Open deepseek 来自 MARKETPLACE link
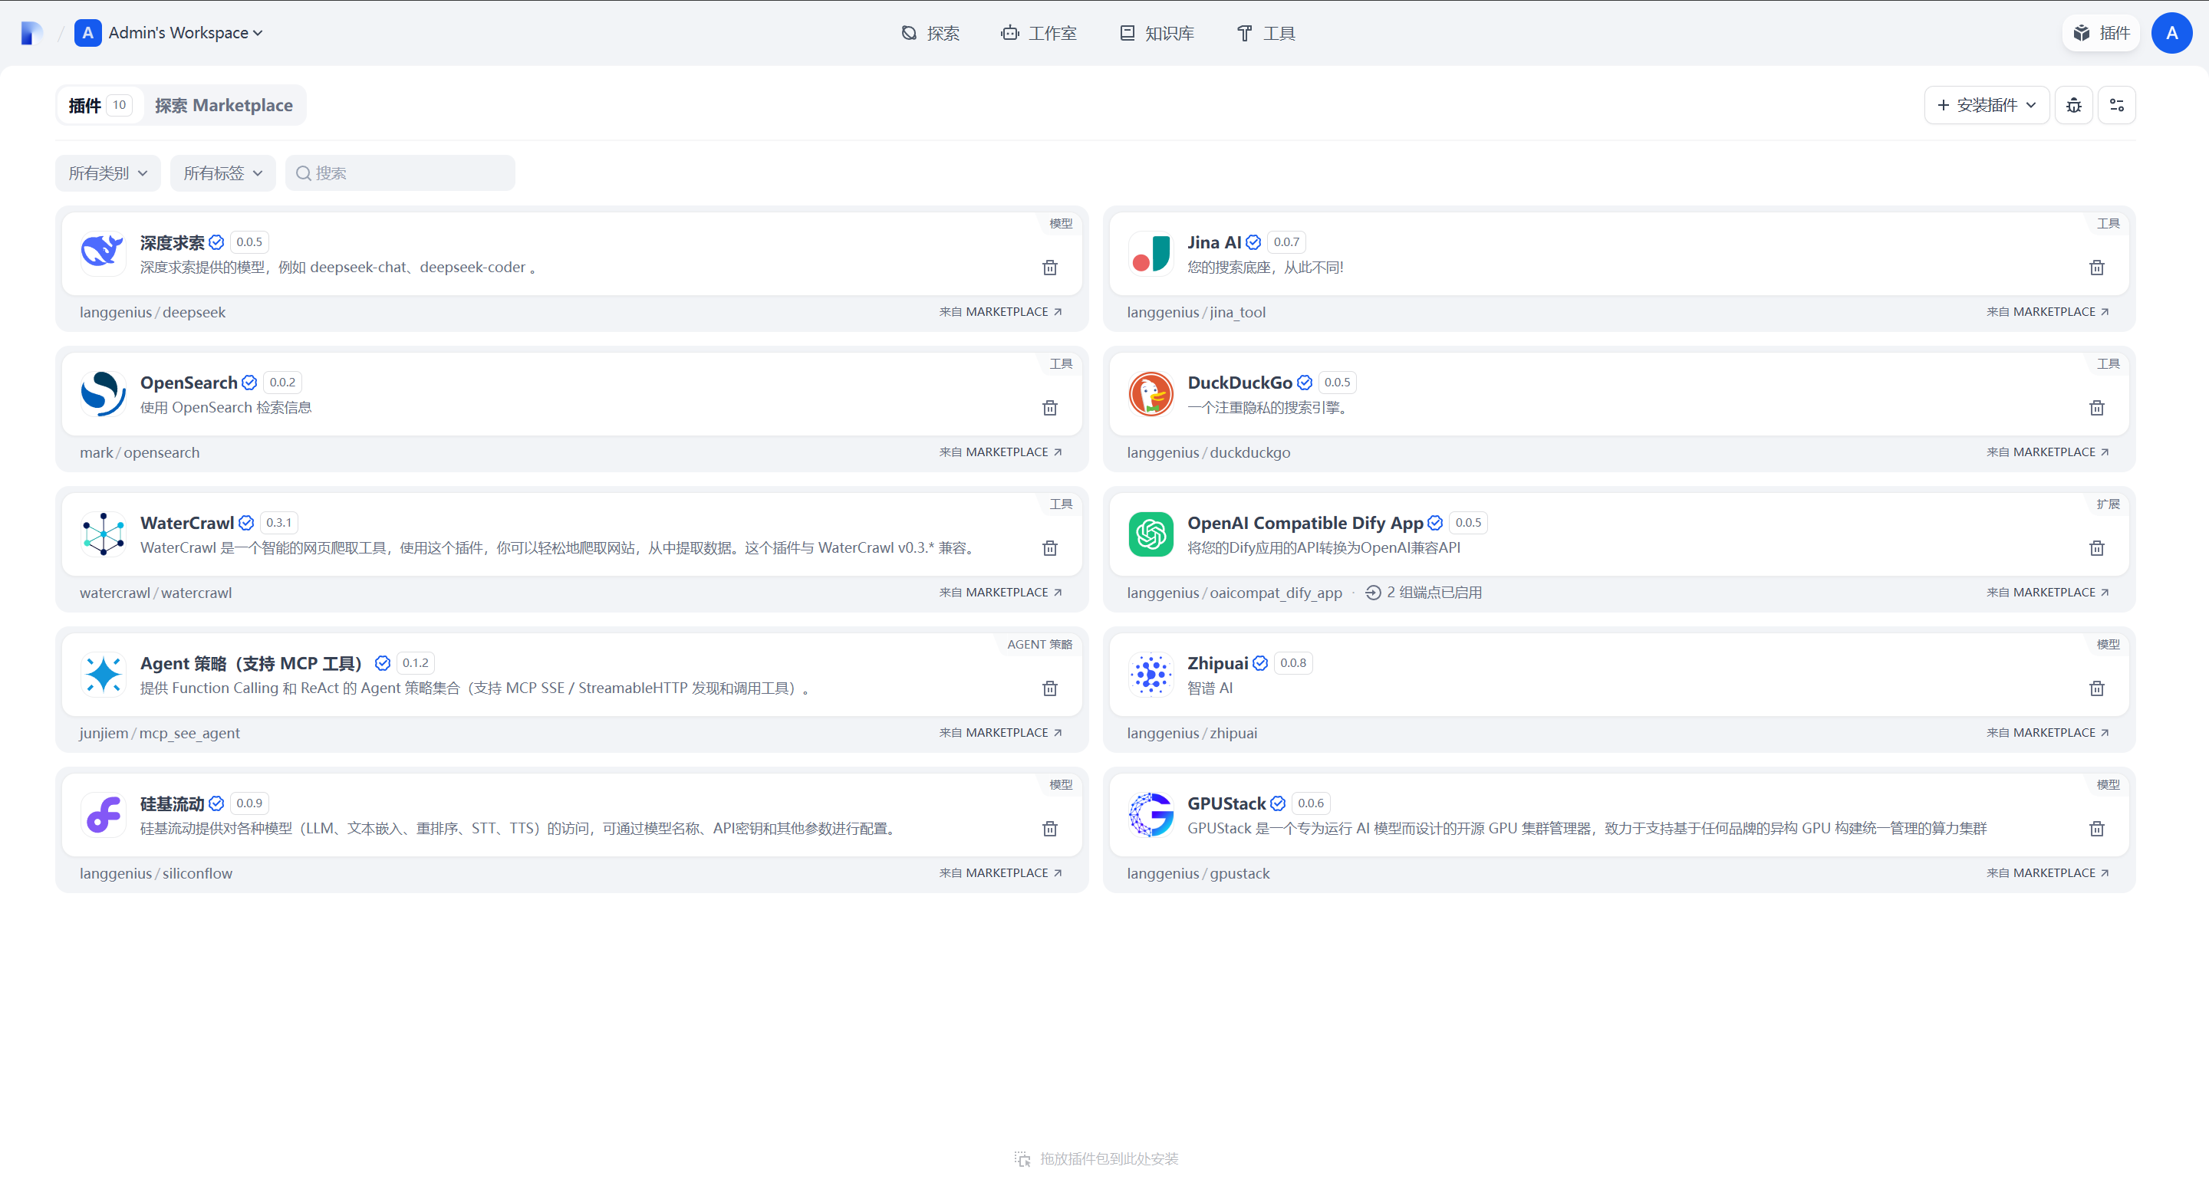2209x1186 pixels. pos(1001,312)
